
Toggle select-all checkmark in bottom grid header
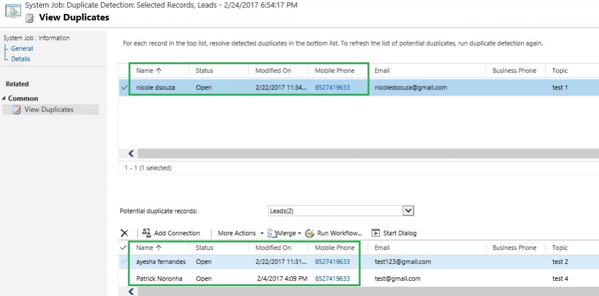click(123, 248)
